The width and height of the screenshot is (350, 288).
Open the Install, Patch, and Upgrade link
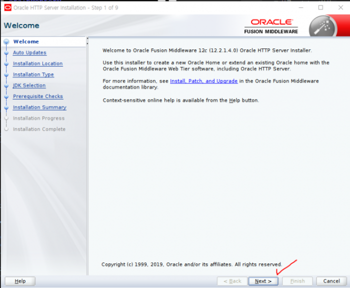coord(203,81)
